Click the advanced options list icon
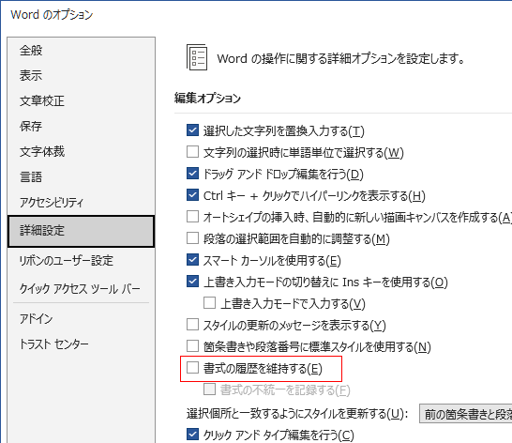 tap(197, 57)
